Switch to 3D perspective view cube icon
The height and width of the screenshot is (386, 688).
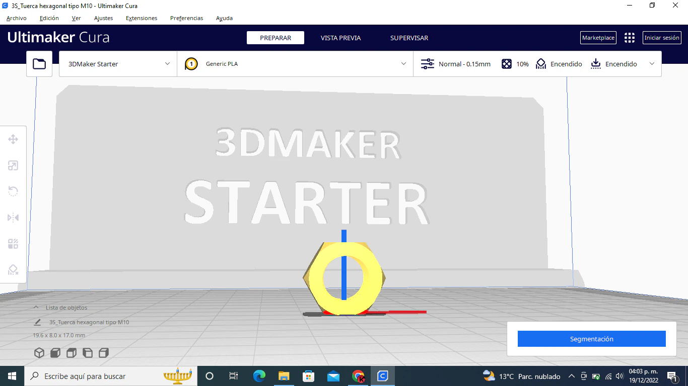39,353
